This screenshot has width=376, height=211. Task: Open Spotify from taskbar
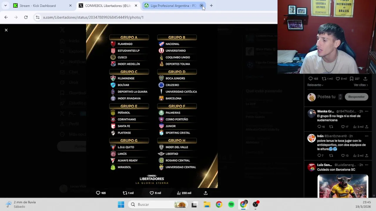click(x=231, y=205)
